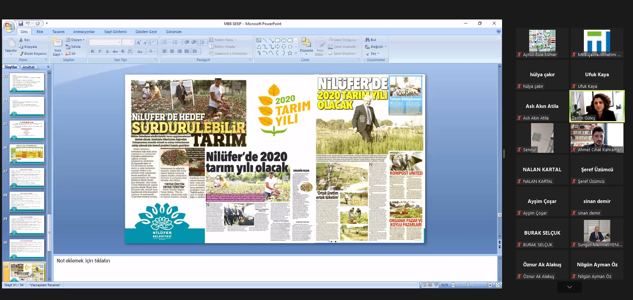This screenshot has height=300, width=633.
Task: Open the font size combo box
Action: (128, 42)
